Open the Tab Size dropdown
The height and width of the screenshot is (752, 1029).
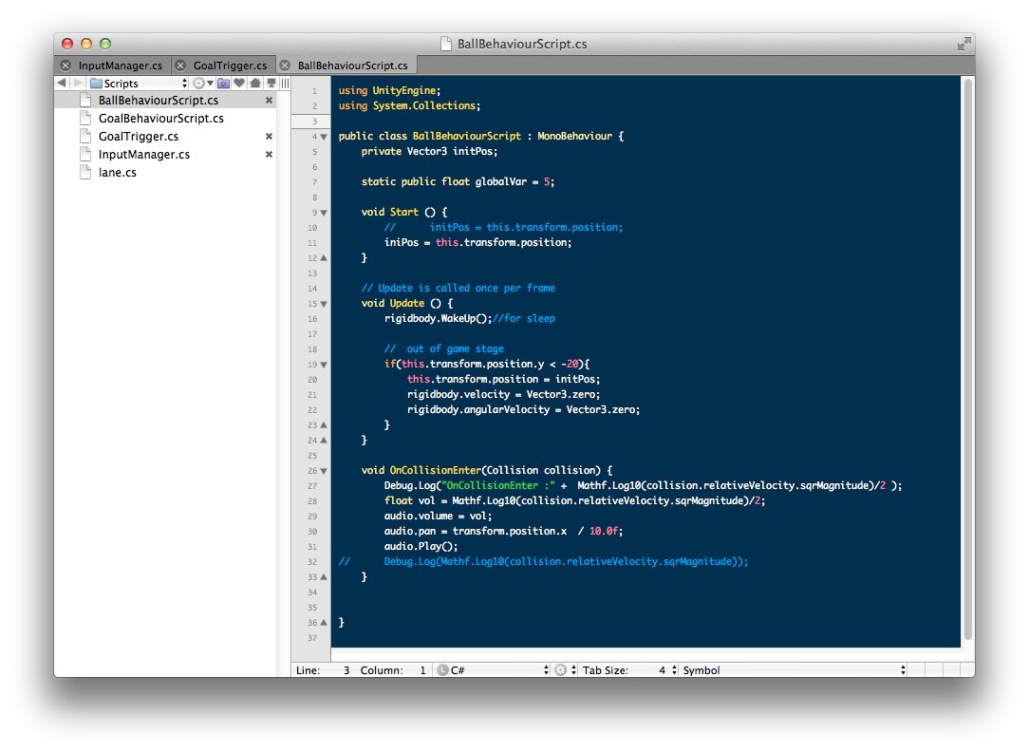627,669
